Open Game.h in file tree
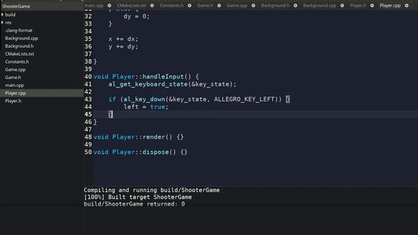 tap(13, 77)
